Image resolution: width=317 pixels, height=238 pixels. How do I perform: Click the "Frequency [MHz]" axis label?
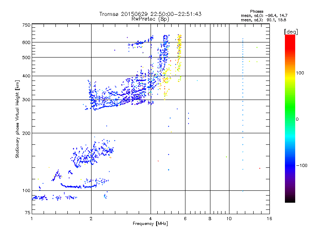click(x=150, y=224)
